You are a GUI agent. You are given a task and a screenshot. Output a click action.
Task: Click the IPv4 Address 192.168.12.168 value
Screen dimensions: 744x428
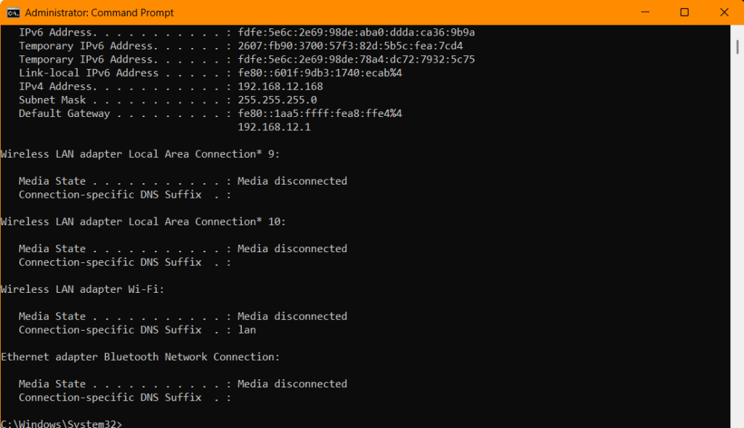tap(280, 86)
